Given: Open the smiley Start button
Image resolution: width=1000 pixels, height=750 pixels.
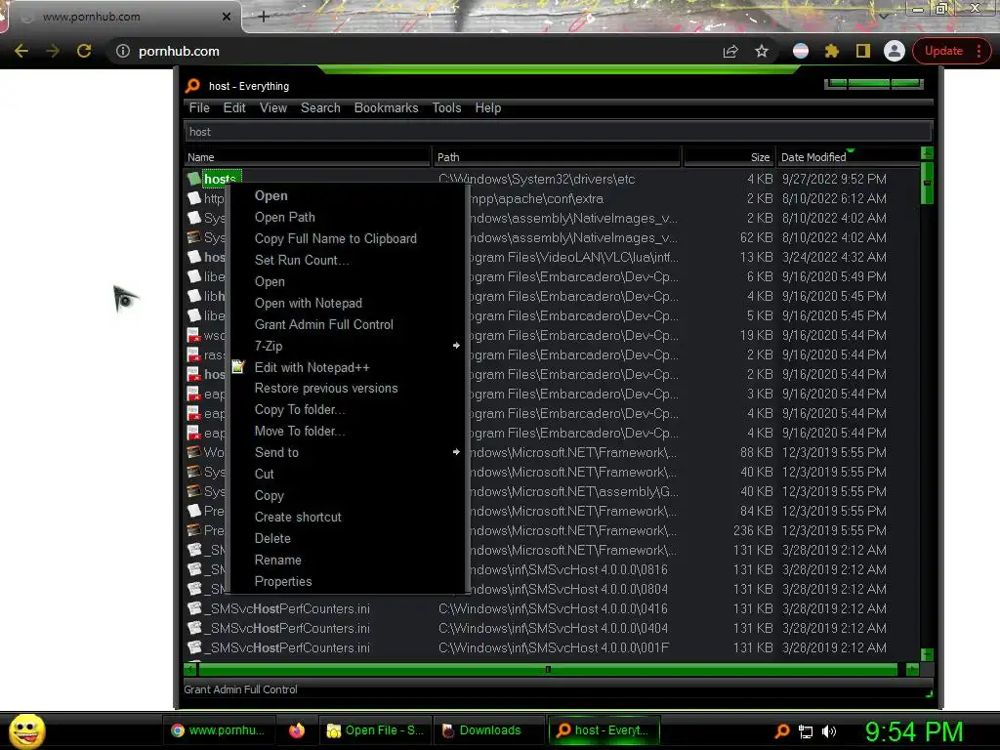Looking at the screenshot, I should click(x=26, y=730).
